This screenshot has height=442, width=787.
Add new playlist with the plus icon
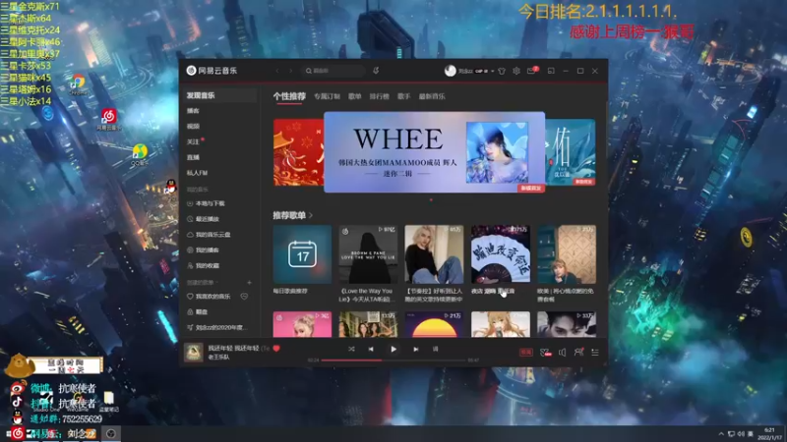(x=249, y=283)
